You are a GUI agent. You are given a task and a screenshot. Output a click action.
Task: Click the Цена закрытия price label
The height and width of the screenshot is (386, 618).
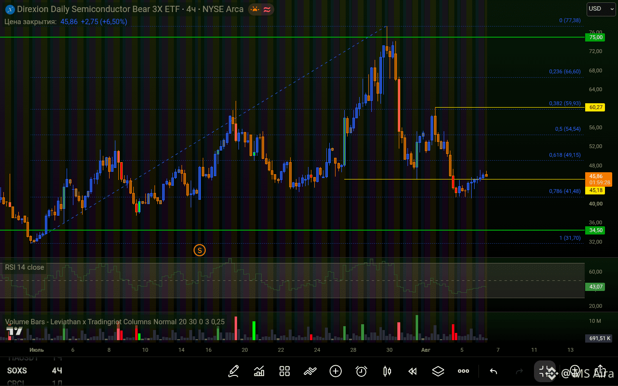30,22
